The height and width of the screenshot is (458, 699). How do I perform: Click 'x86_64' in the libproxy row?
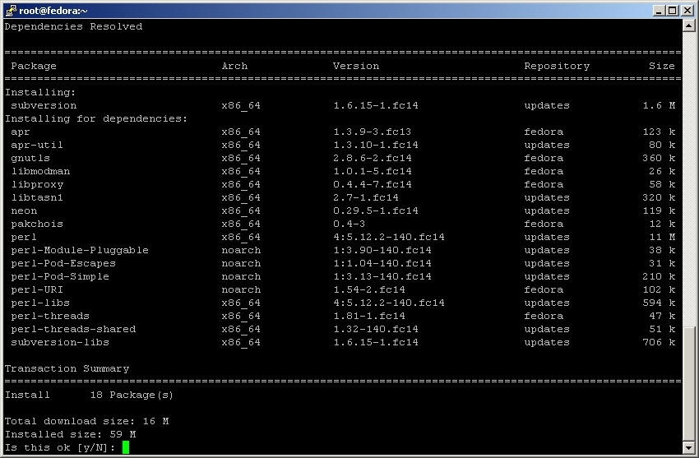(241, 184)
